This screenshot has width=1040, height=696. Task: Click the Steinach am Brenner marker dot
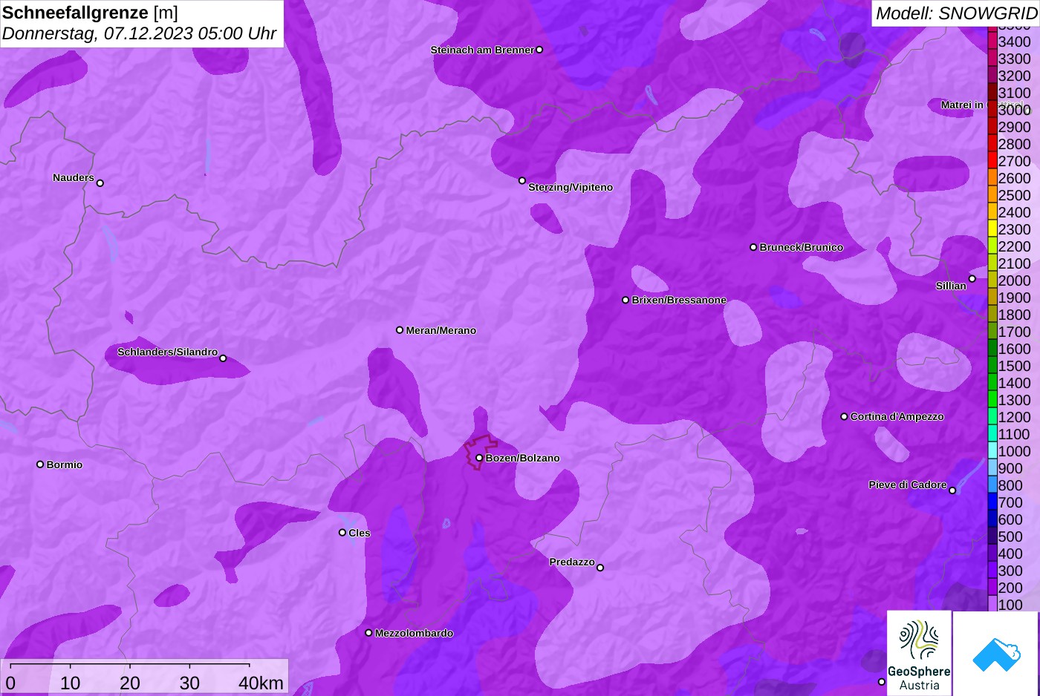coord(539,50)
